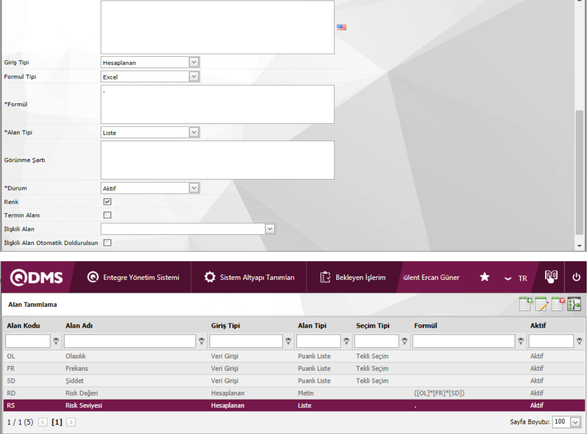This screenshot has width=587, height=434.
Task: Open the Sistem Altyapı Tanımları menu
Action: click(x=249, y=277)
